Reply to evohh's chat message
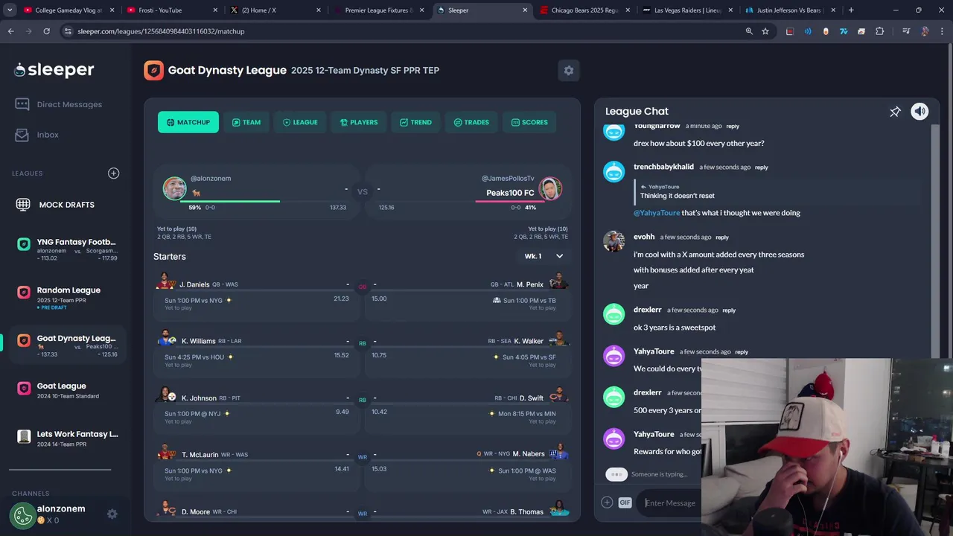 (x=721, y=237)
